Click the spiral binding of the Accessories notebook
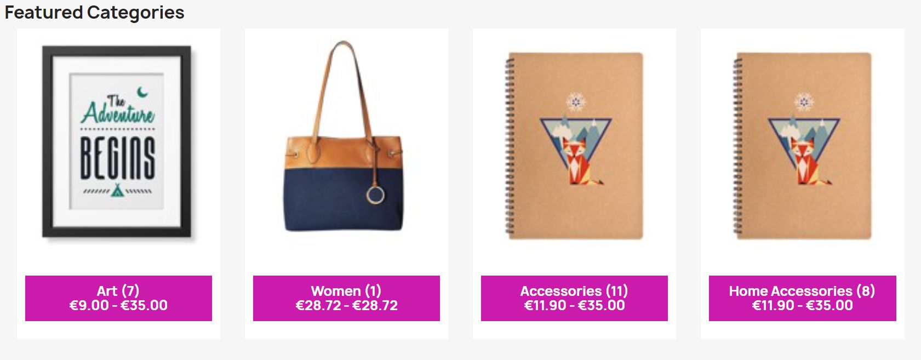This screenshot has height=360, width=921. click(510, 145)
